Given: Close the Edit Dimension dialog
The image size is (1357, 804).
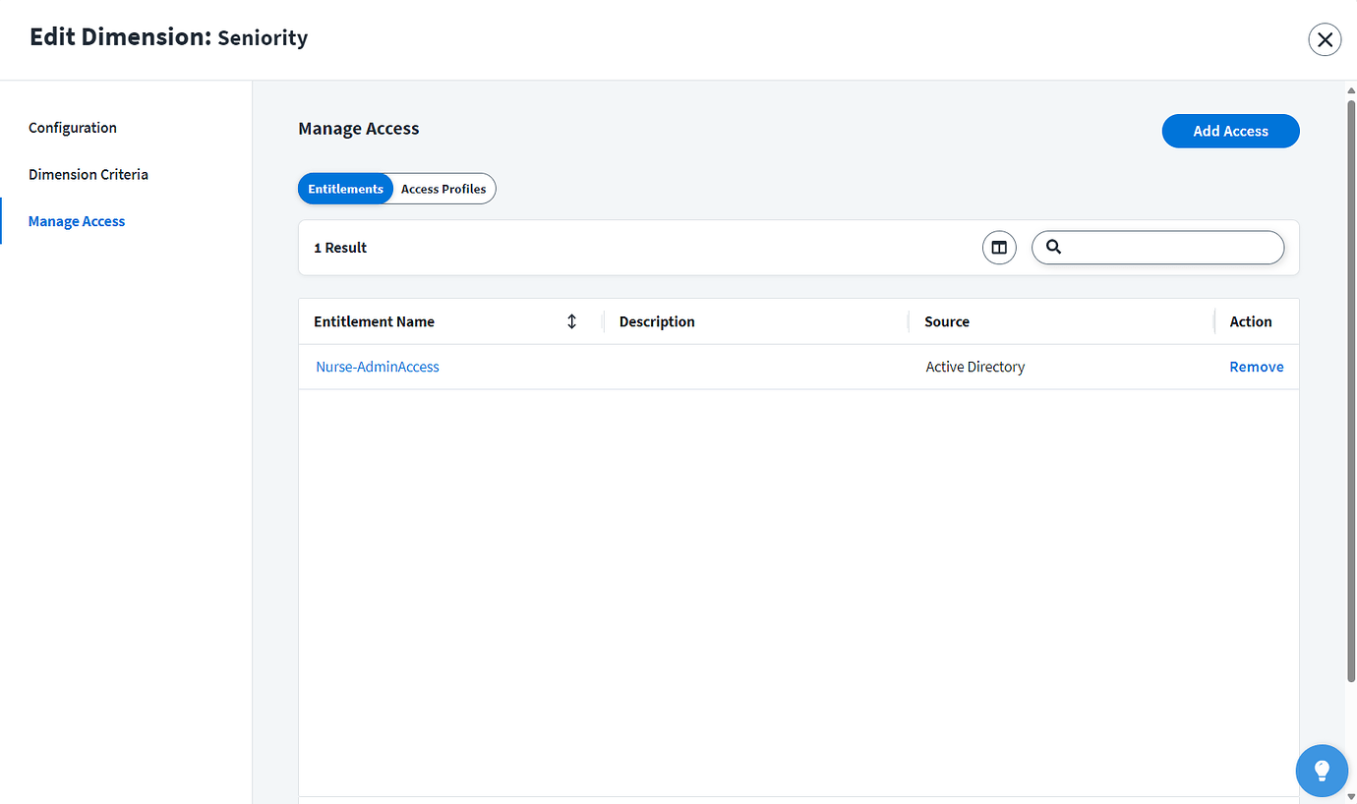Looking at the screenshot, I should click(x=1325, y=39).
